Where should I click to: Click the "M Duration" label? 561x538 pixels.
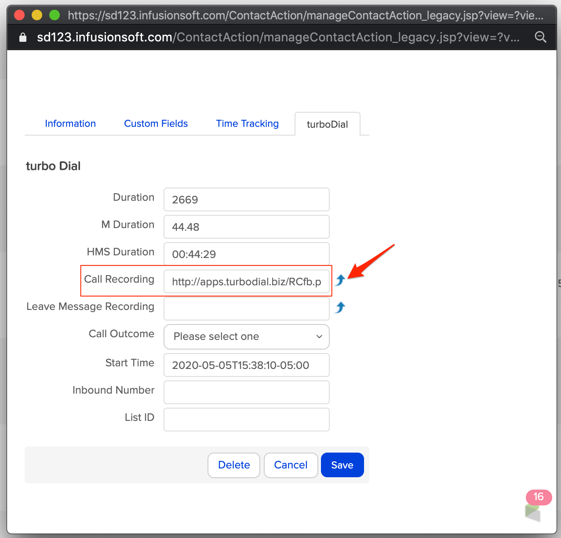[x=128, y=225]
